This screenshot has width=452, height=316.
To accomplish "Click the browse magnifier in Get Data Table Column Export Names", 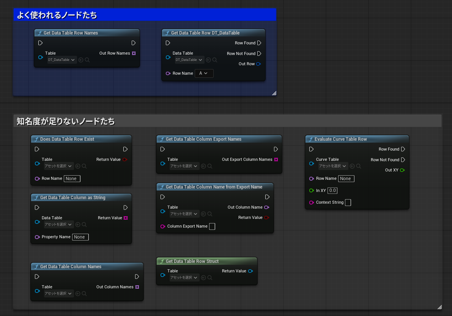I will tap(210, 166).
